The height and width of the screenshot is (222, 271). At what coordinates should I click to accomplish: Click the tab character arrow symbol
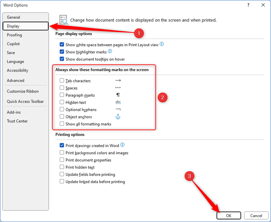tap(118, 80)
